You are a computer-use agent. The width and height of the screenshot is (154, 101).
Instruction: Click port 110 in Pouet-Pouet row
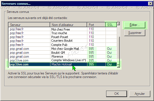[91, 37]
